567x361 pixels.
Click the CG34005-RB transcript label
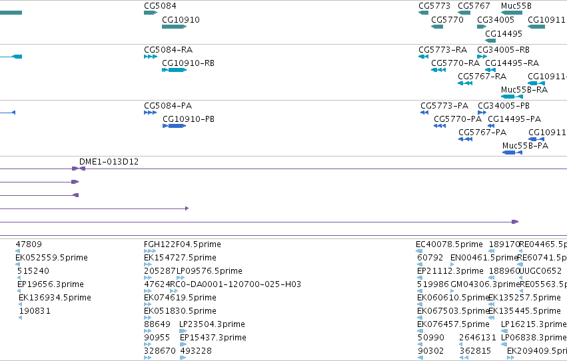(503, 49)
